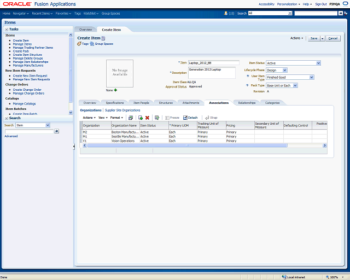The width and height of the screenshot is (350, 280).
Task: Click the Detach table icon
Action: (x=190, y=118)
